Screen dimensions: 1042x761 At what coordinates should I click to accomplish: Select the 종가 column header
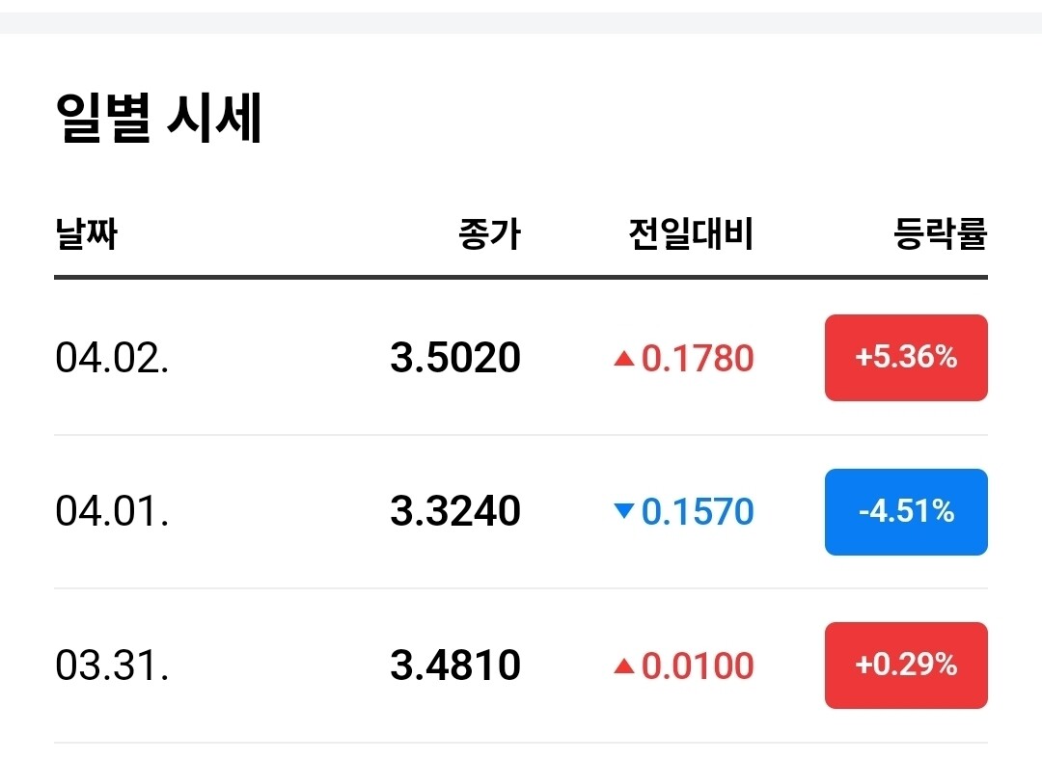489,234
